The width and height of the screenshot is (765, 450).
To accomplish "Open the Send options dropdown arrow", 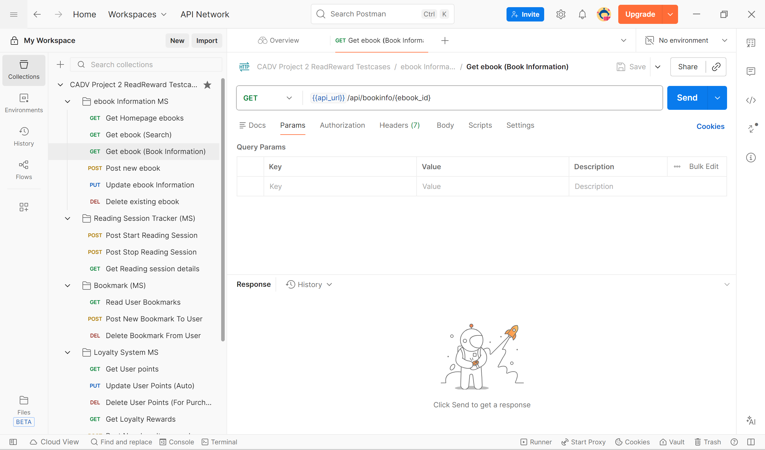I will [x=717, y=98].
